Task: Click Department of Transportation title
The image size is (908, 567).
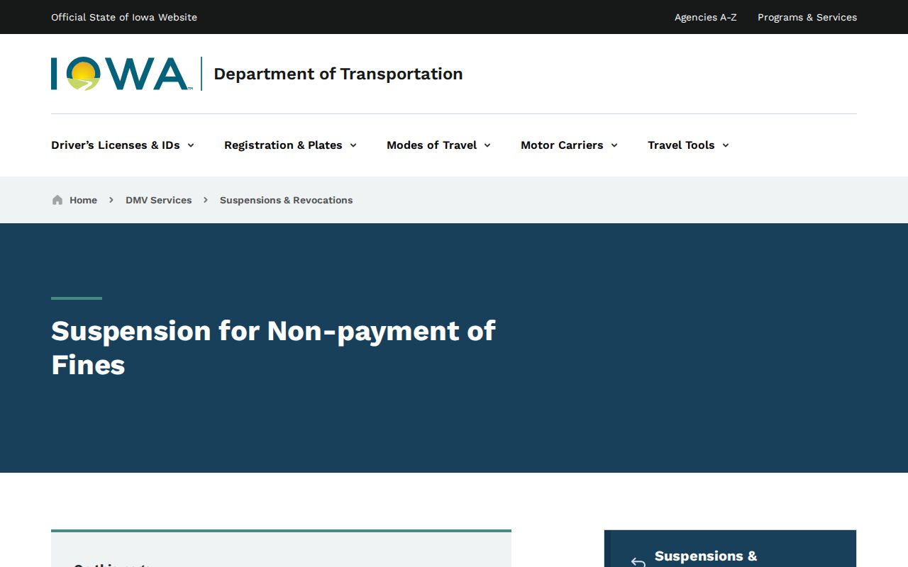Action: click(x=338, y=74)
